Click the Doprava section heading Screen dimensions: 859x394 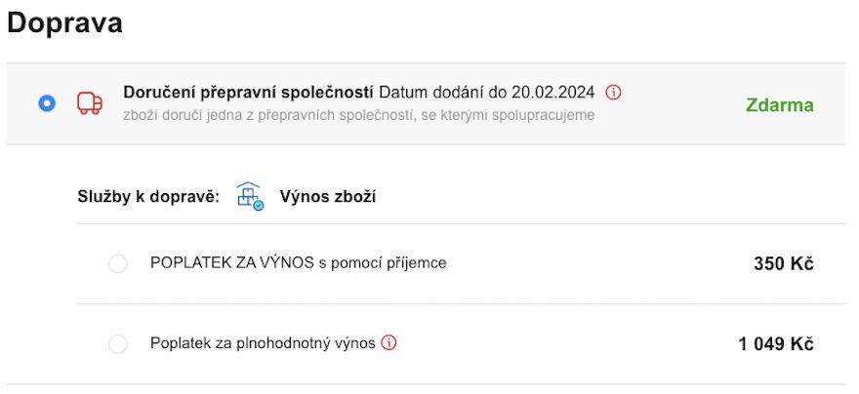[x=64, y=23]
